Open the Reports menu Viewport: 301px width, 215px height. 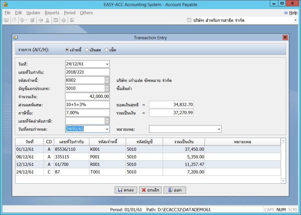(x=52, y=13)
